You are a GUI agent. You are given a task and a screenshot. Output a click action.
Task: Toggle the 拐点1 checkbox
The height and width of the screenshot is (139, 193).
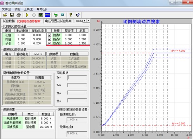49,35
